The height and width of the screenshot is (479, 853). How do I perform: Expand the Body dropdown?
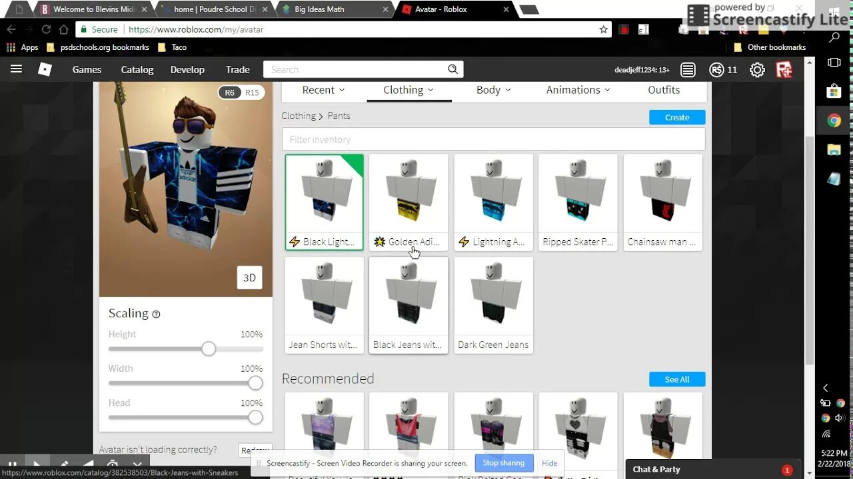point(494,90)
